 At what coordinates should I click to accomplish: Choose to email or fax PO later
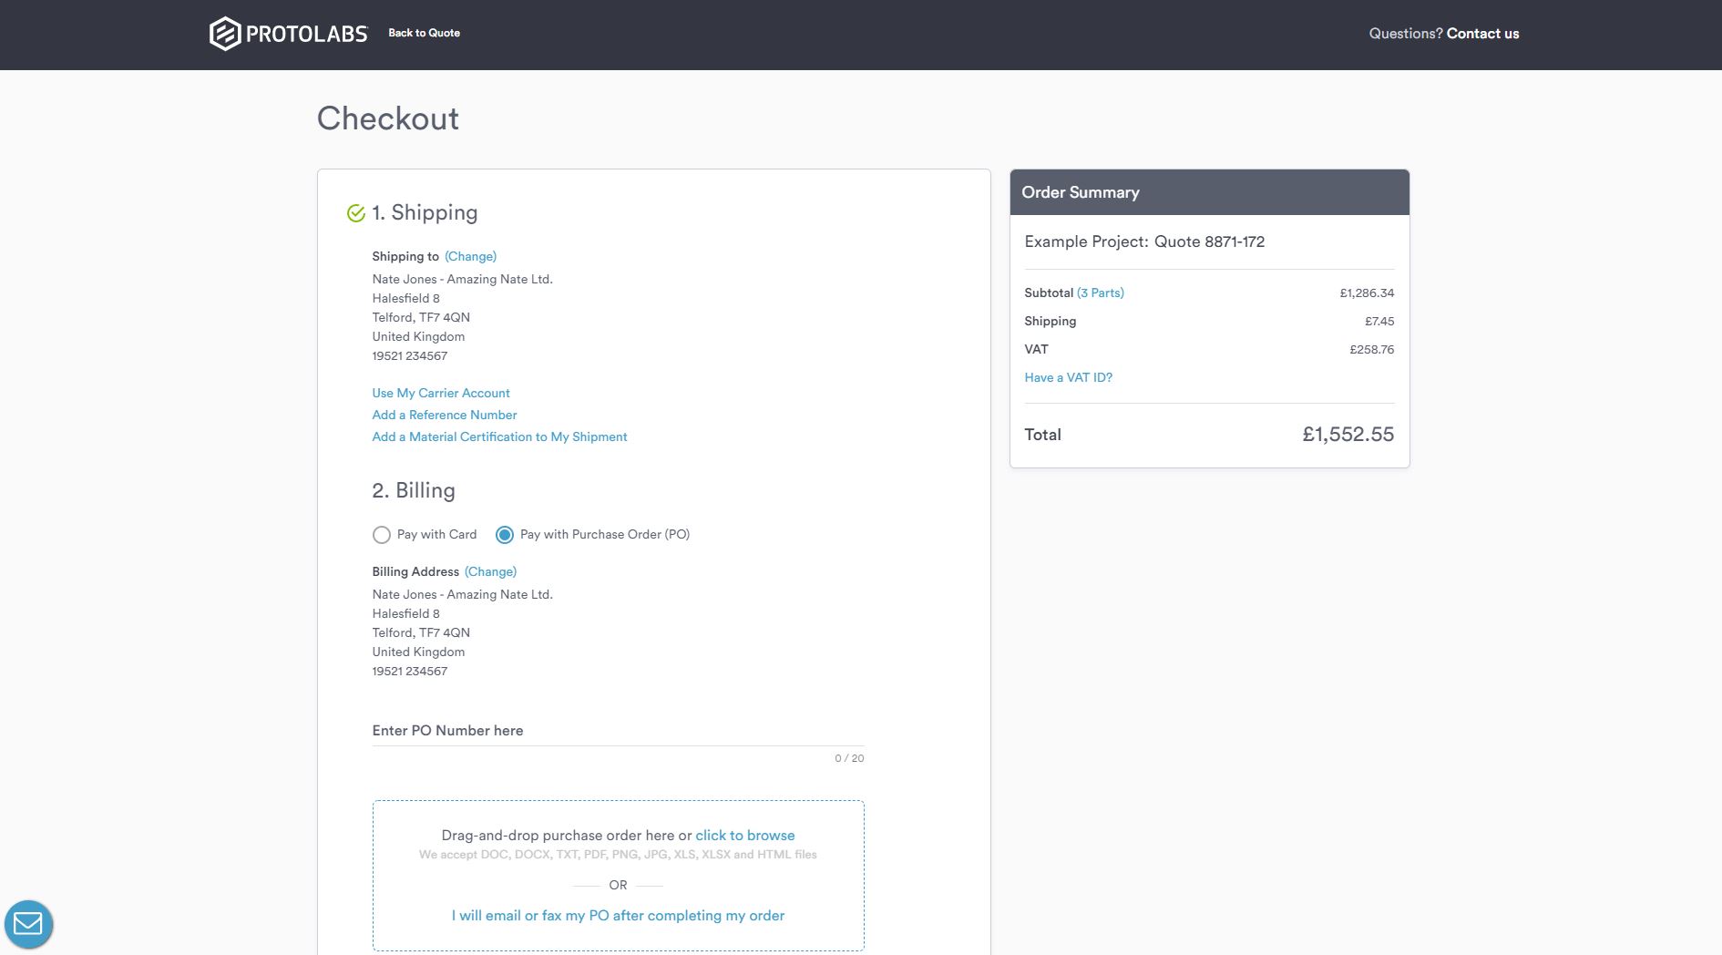click(618, 916)
